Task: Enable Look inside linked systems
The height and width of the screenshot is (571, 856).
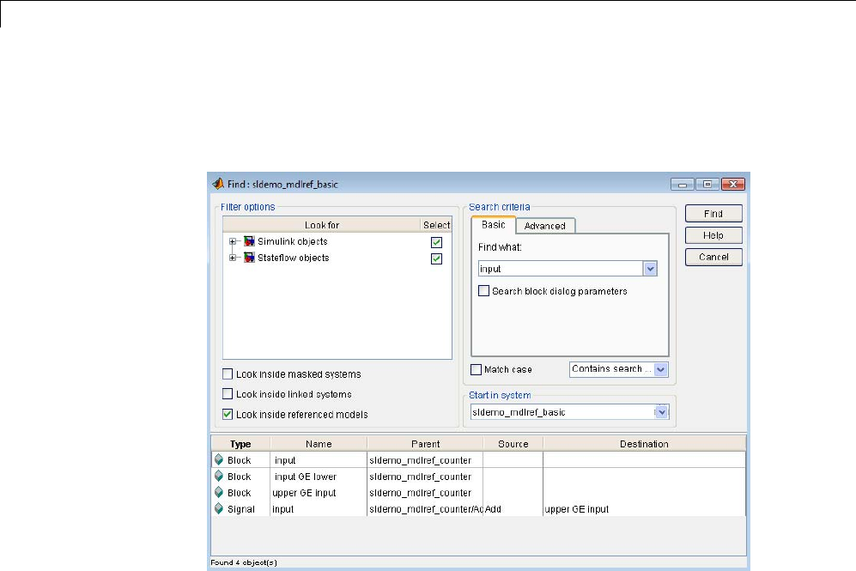Action: click(228, 393)
